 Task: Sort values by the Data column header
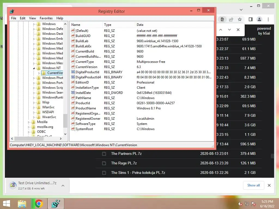pyautogui.click(x=174, y=25)
